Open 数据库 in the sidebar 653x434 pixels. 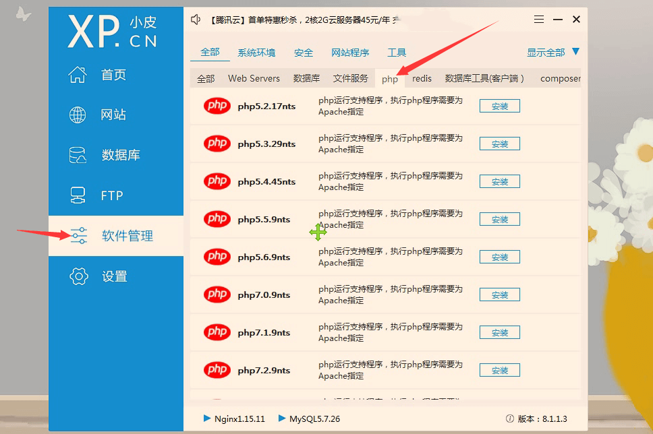click(116, 155)
